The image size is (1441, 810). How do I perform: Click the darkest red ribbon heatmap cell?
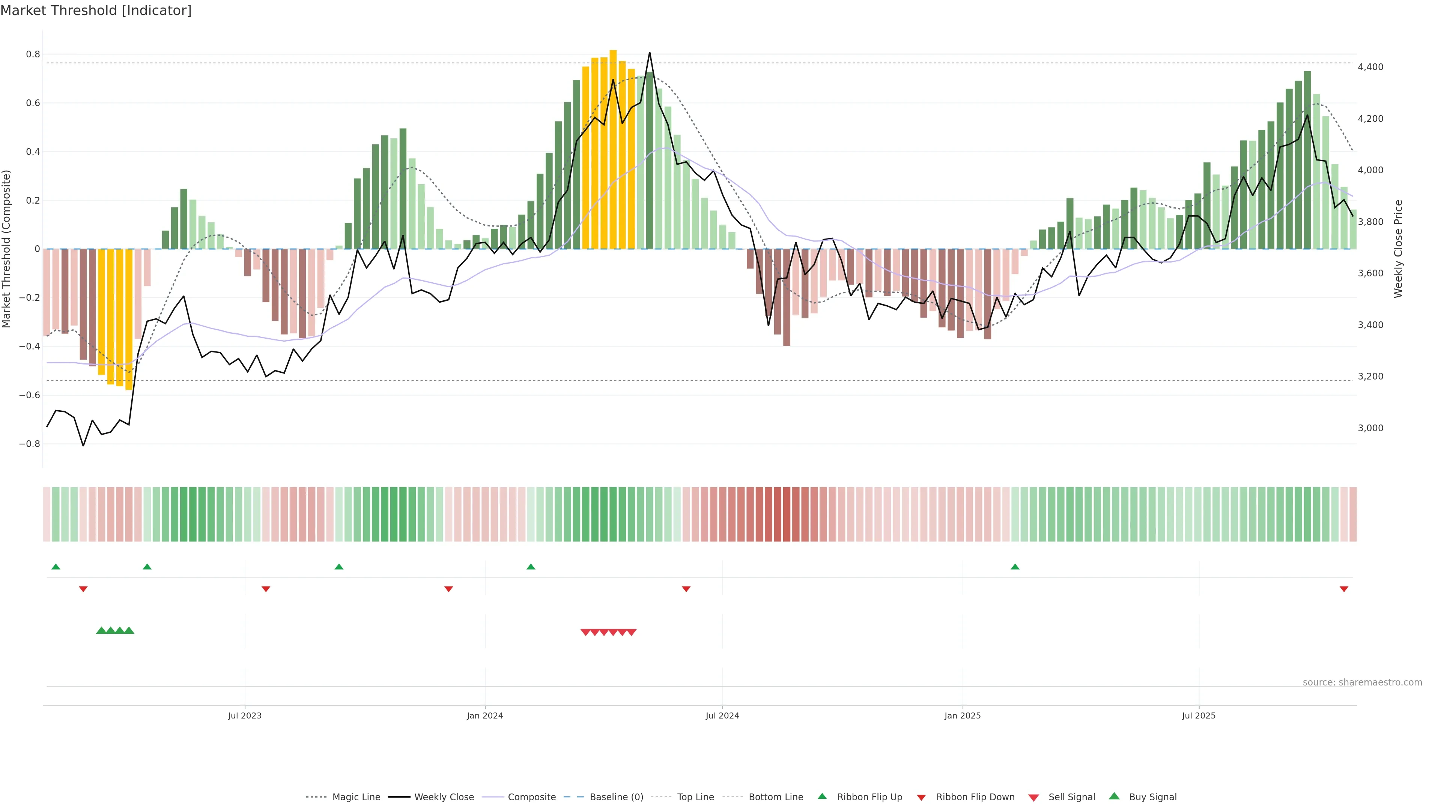(x=787, y=514)
